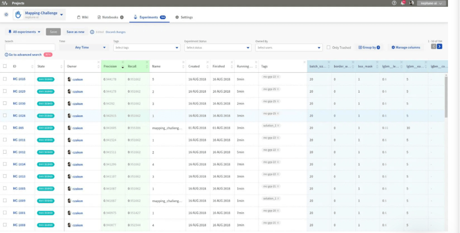Open experiment MC-1015 link
Image resolution: width=460 pixels, height=233 pixels.
(19, 79)
